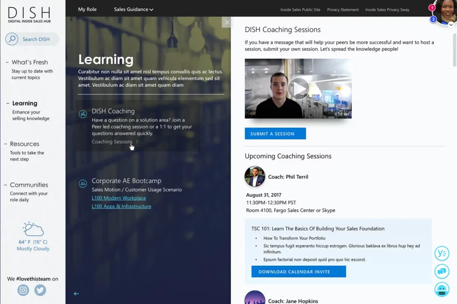Click the back arrow at panel bottom
The height and width of the screenshot is (304, 457).
click(x=76, y=294)
